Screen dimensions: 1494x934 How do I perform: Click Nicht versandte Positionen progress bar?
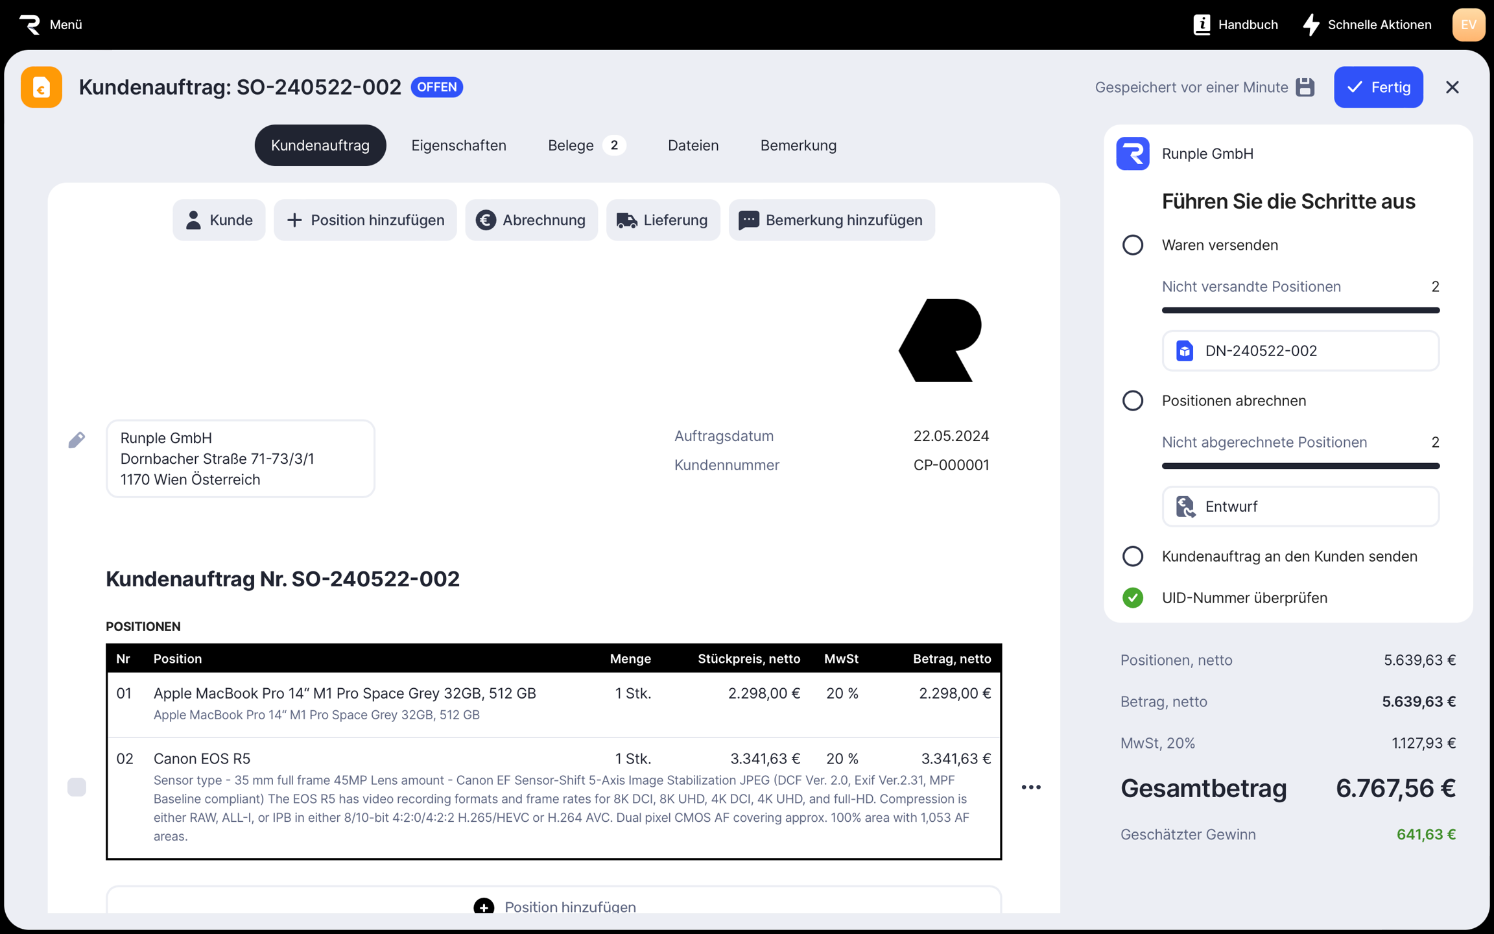(1300, 311)
